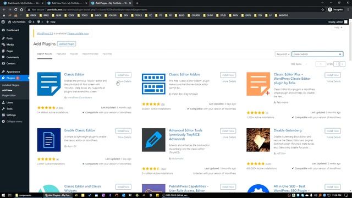352x198 pixels.
Task: Open More Details for Classic Editor Addon
Action: 229,81
